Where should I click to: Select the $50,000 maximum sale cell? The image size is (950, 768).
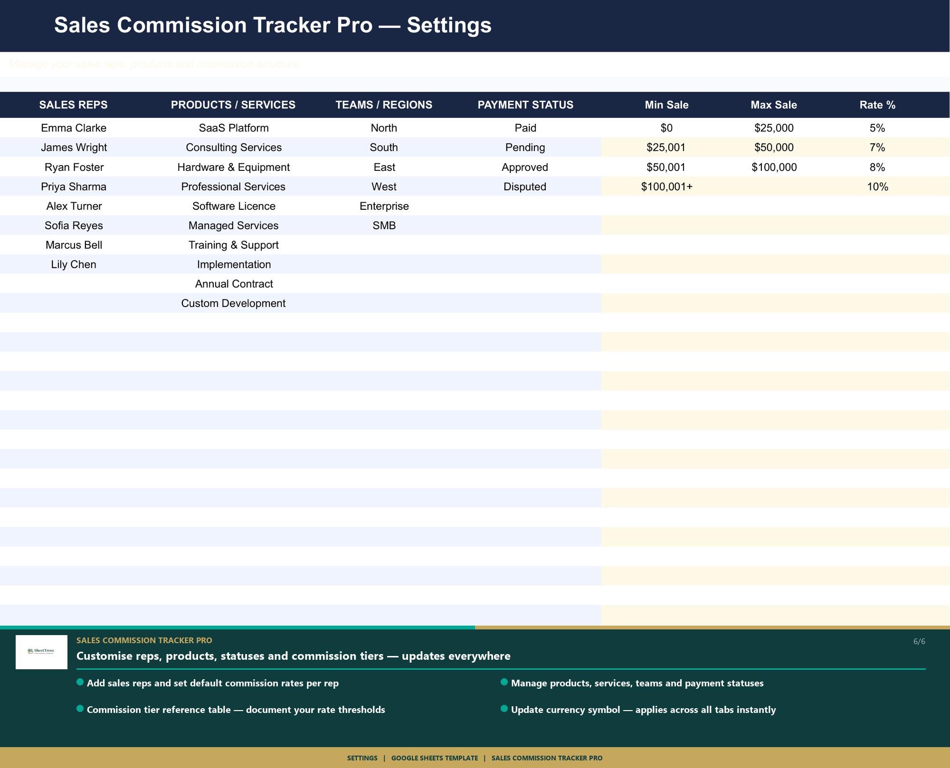tap(774, 148)
